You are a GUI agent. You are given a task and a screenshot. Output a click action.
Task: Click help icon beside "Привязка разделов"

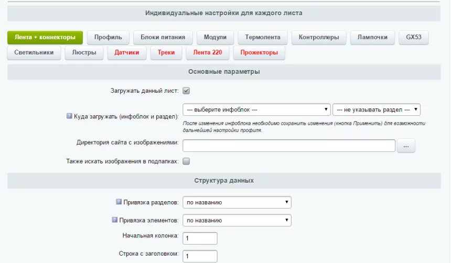[119, 202]
